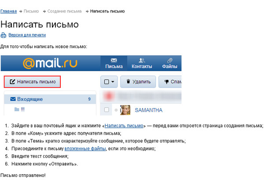Click the line Для того чтобы написать новое письмо
Screen dimensions: 264x180
pos(44,47)
